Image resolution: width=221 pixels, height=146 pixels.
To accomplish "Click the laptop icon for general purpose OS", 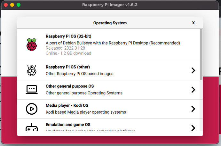I will (32, 90).
